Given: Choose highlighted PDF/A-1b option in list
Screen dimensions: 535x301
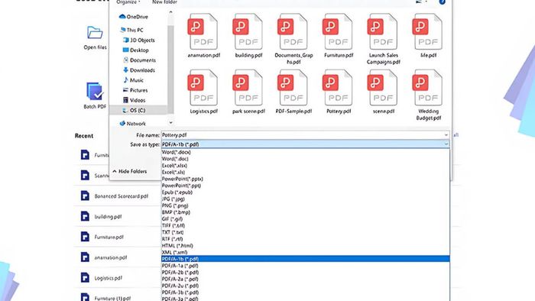Looking at the screenshot, I should [306, 259].
